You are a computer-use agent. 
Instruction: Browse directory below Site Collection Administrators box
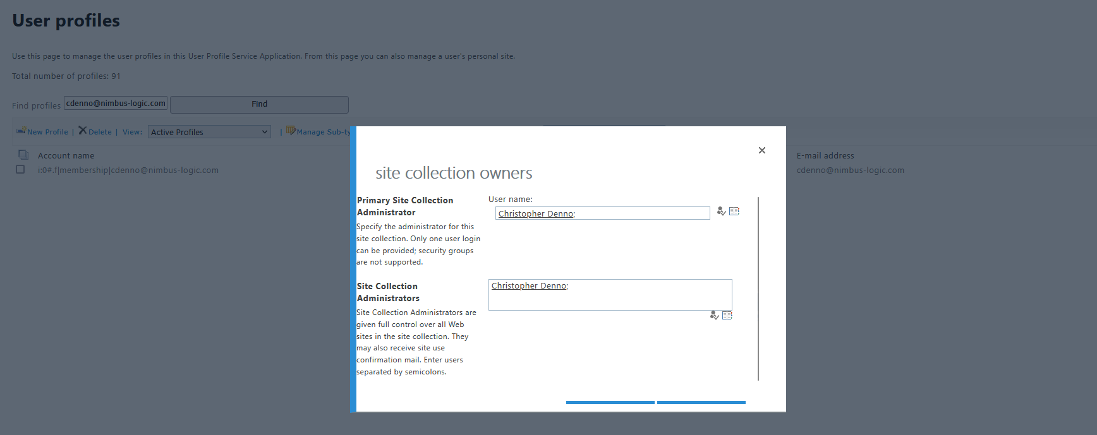727,316
